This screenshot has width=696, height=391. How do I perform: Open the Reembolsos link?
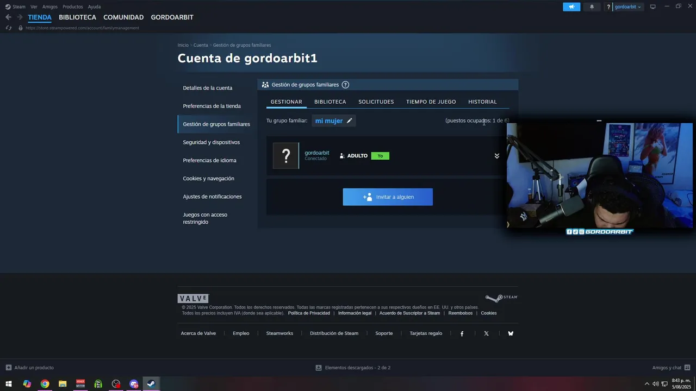tap(460, 313)
